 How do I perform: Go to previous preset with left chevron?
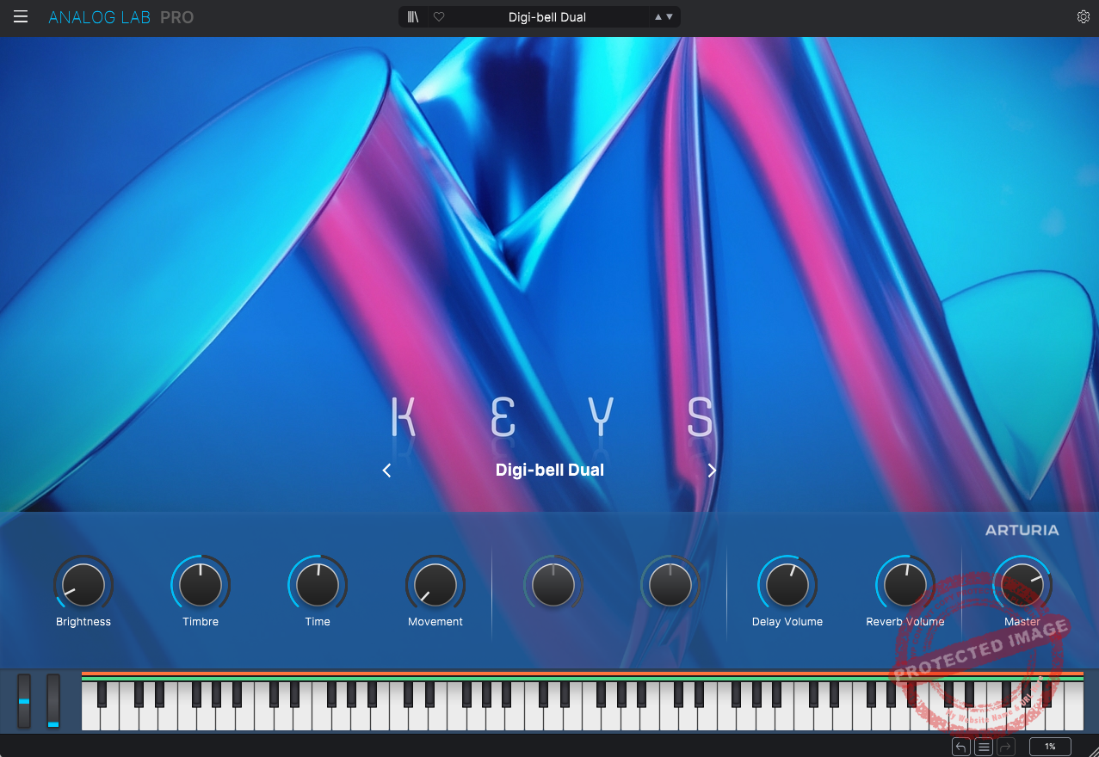(x=387, y=470)
